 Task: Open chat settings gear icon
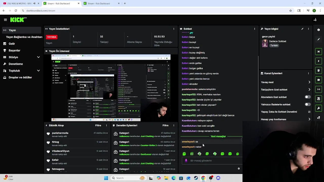pyautogui.click(x=239, y=169)
